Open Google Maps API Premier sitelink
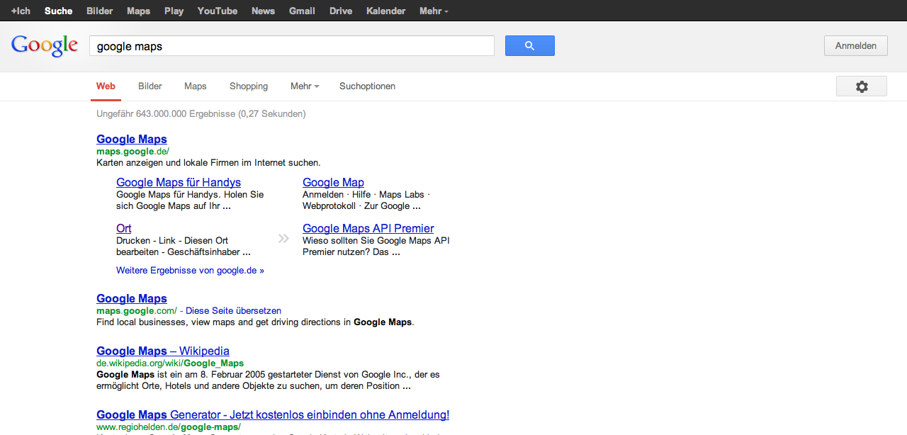 point(368,229)
